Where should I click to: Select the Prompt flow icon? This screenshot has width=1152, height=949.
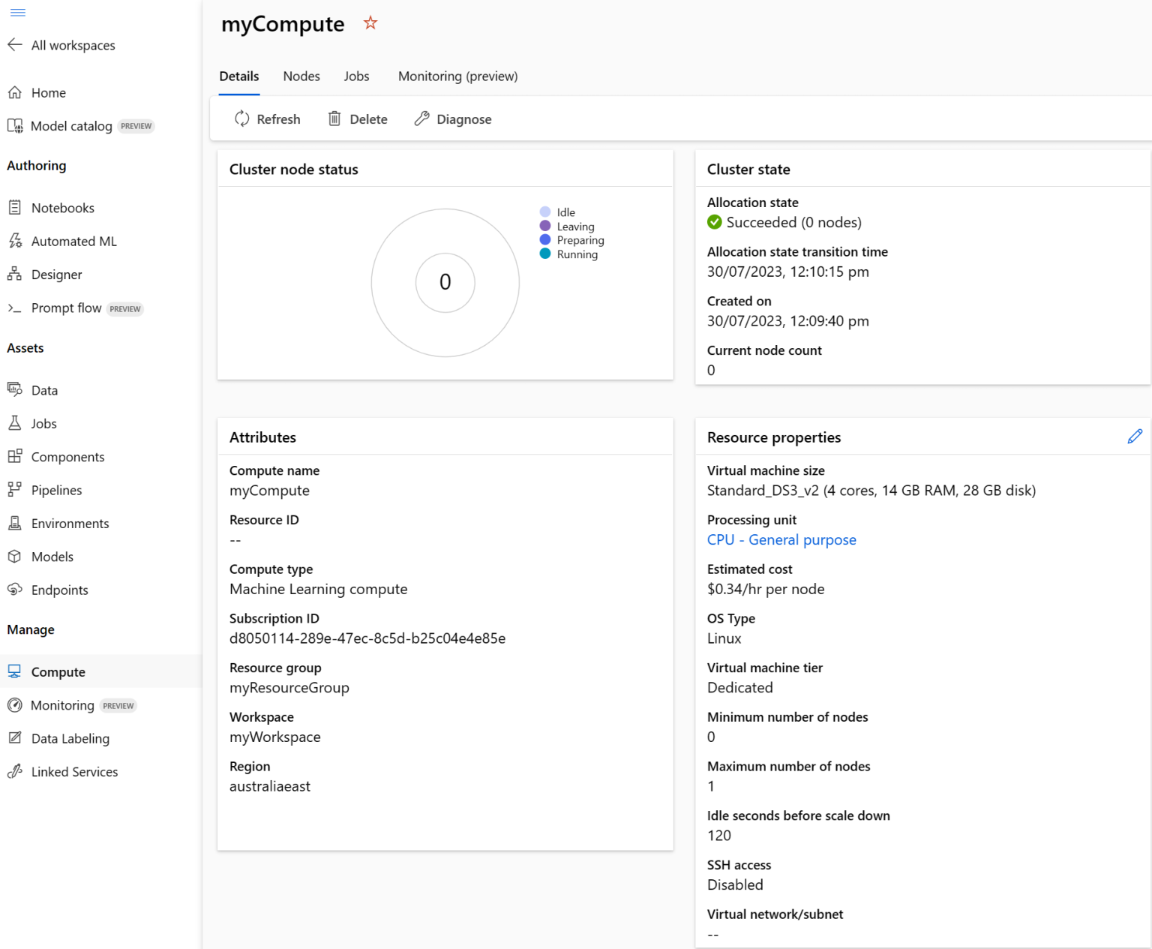(15, 308)
